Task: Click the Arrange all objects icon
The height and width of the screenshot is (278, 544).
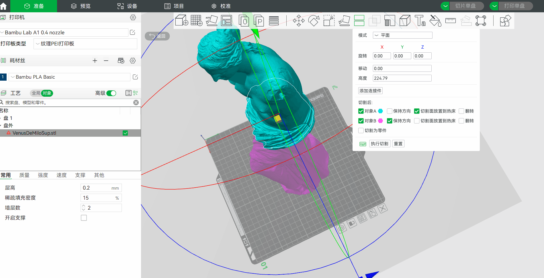Action: coord(226,21)
